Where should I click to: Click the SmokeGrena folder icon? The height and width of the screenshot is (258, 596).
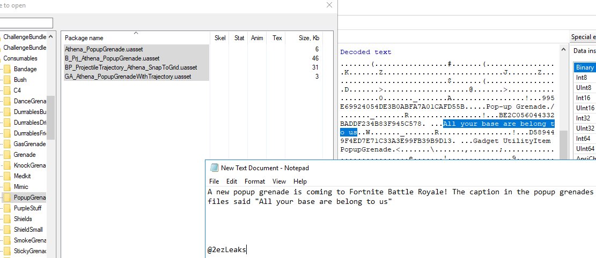7,240
